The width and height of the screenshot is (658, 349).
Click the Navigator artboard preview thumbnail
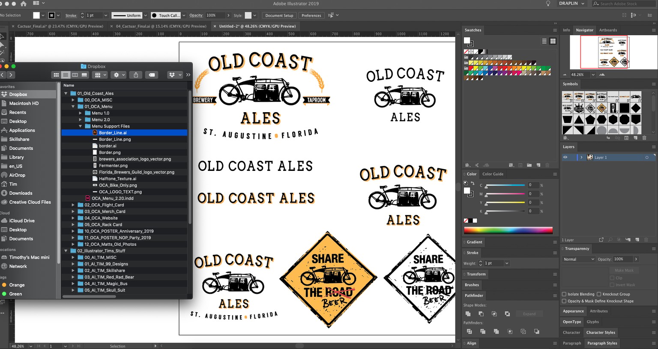(613, 52)
